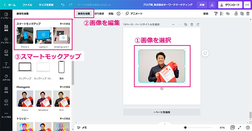Choose the ラップトップ laptop frame

pyautogui.click(x=25, y=67)
